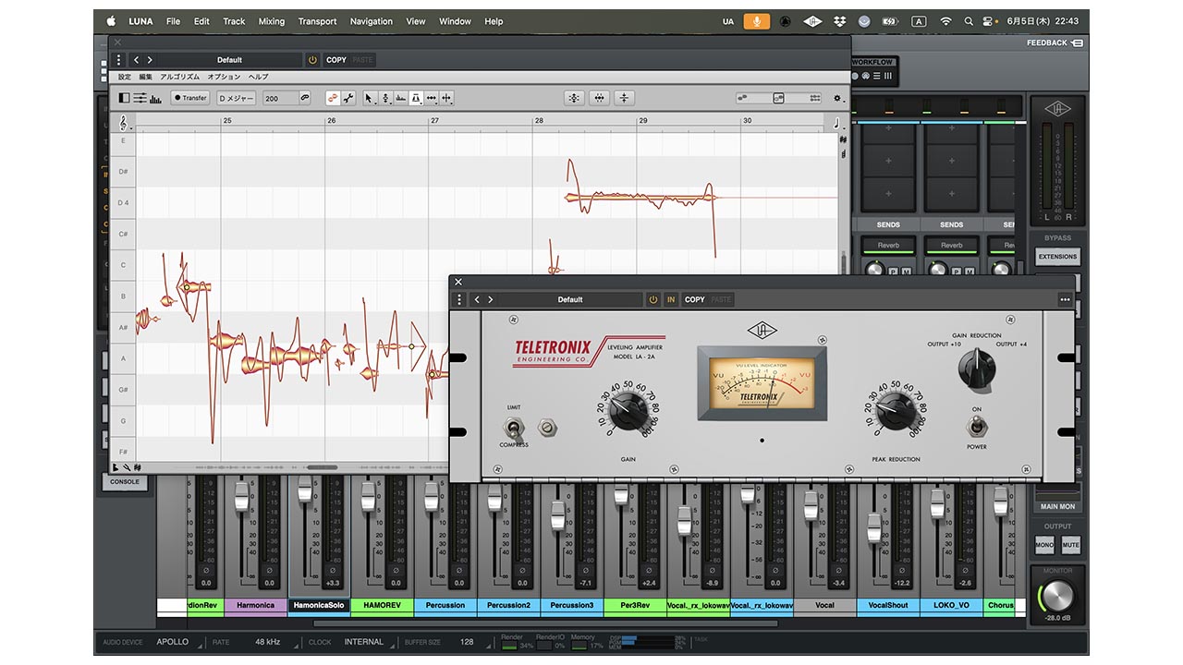This screenshot has width=1183, height=665.
Task: Toggle MONO output button
Action: 1044,545
